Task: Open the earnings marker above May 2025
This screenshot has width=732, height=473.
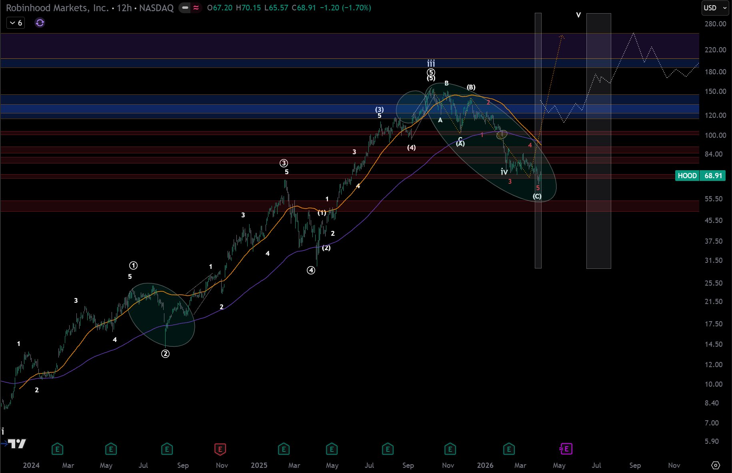Action: pos(332,449)
